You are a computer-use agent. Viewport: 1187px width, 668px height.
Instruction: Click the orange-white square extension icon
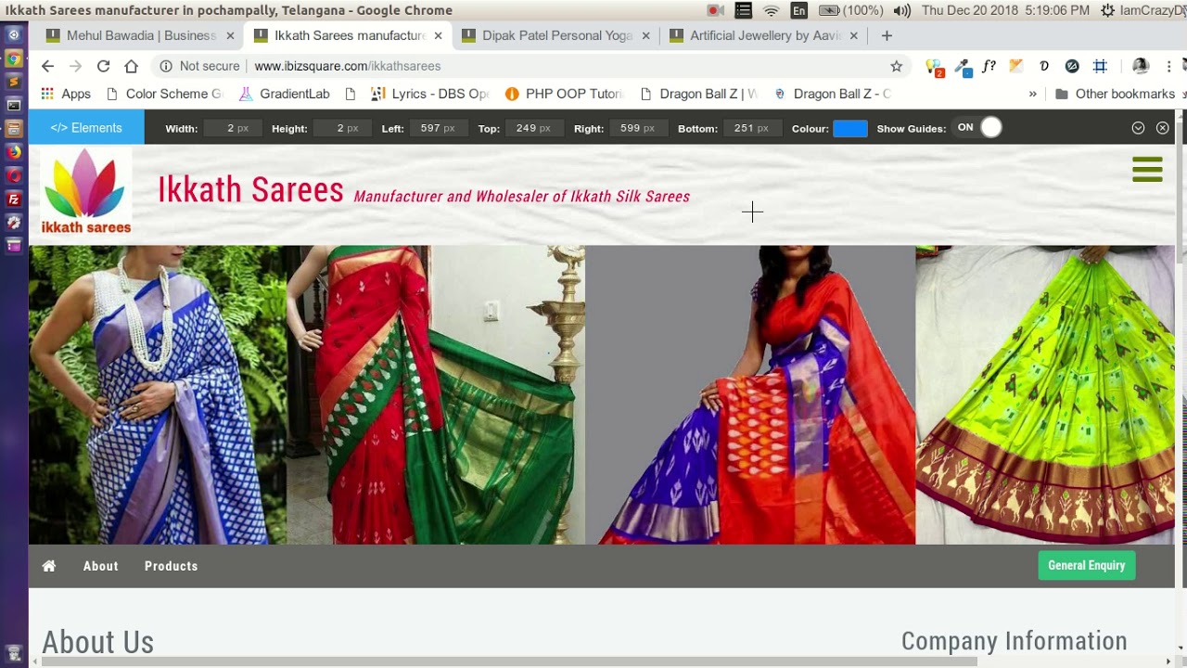point(1016,66)
